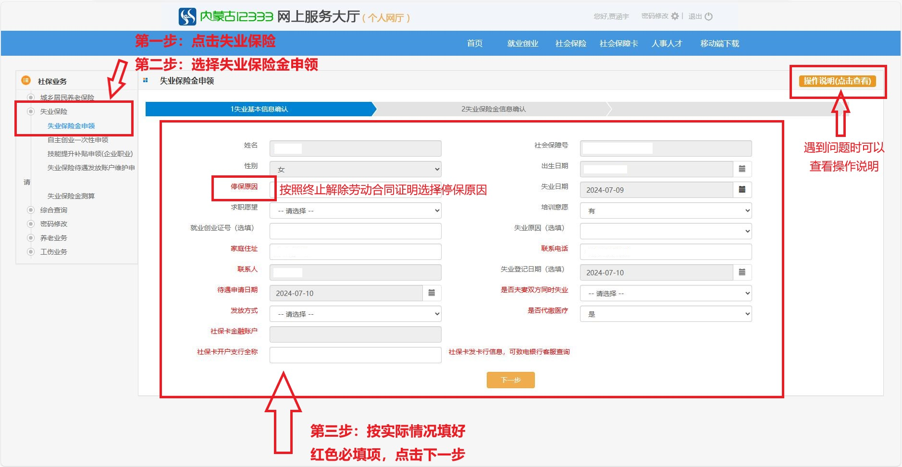Expand the 发放方式 dropdown
Image resolution: width=902 pixels, height=467 pixels.
click(355, 314)
